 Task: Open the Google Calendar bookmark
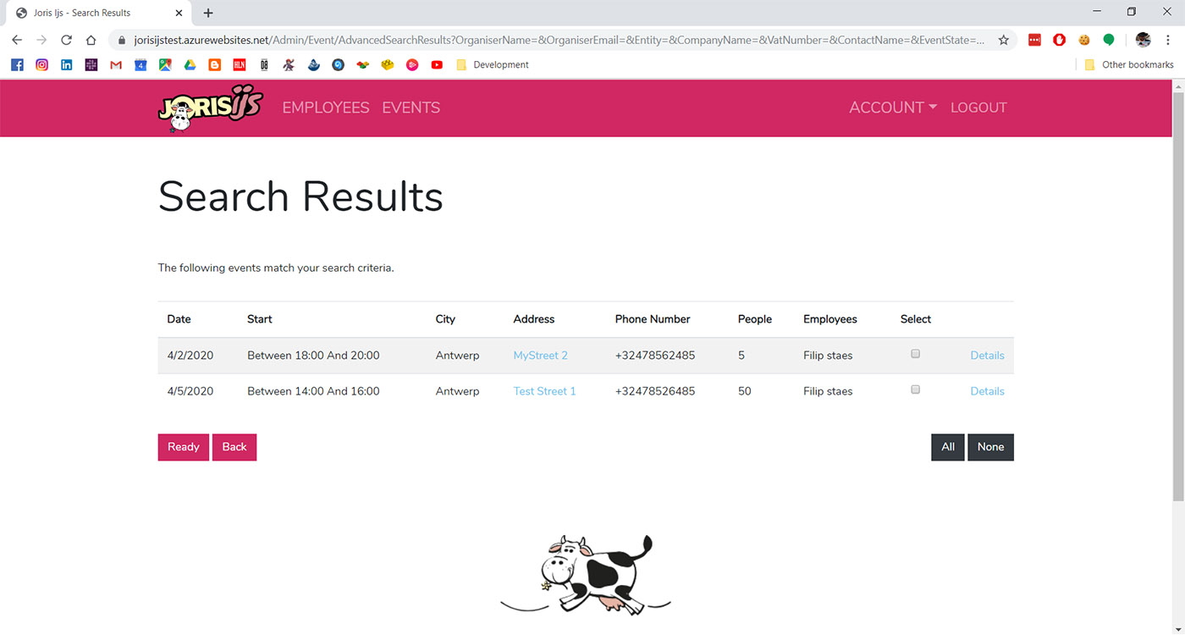tap(141, 64)
